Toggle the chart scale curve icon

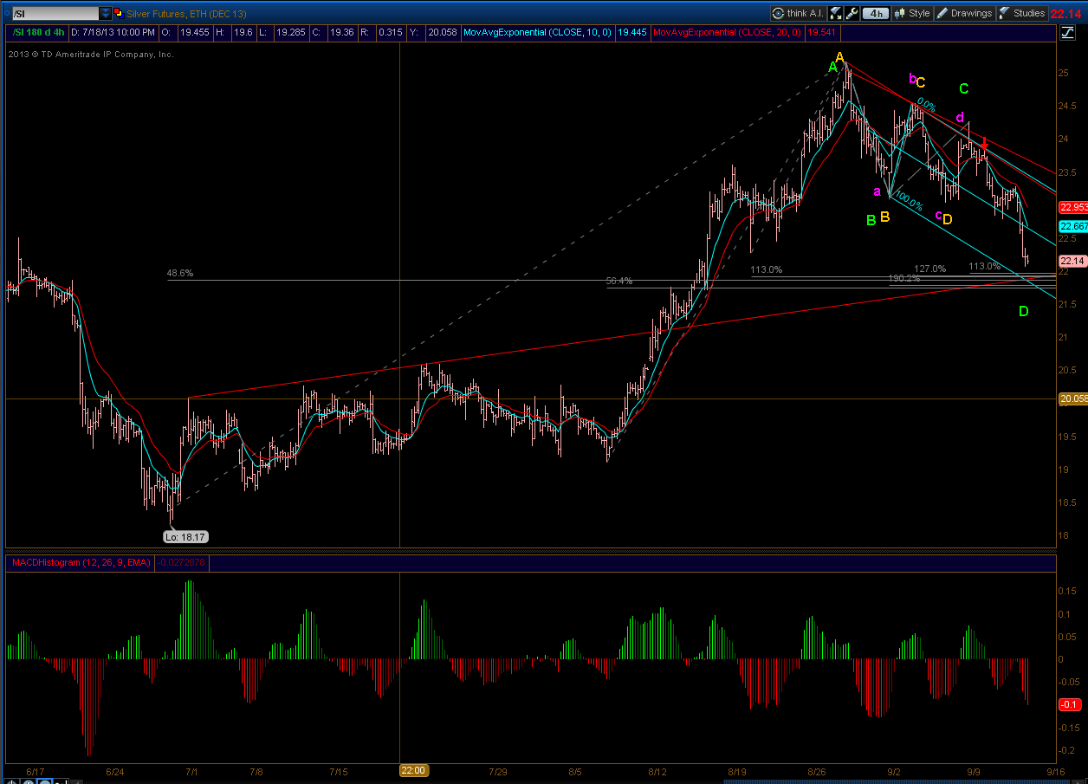(x=1069, y=33)
